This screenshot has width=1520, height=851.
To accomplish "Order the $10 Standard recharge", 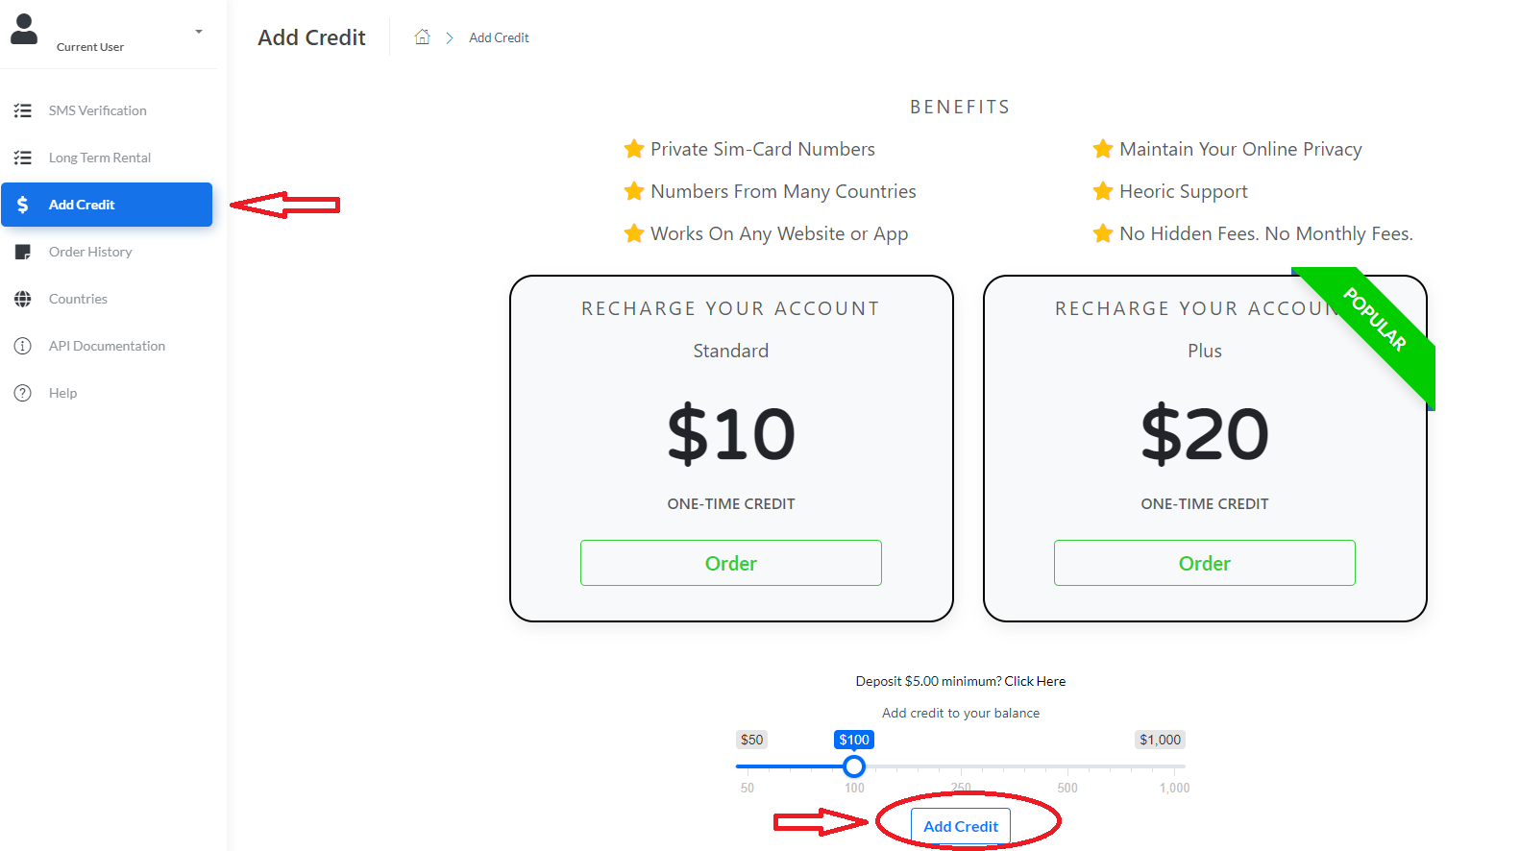I will [x=731, y=563].
